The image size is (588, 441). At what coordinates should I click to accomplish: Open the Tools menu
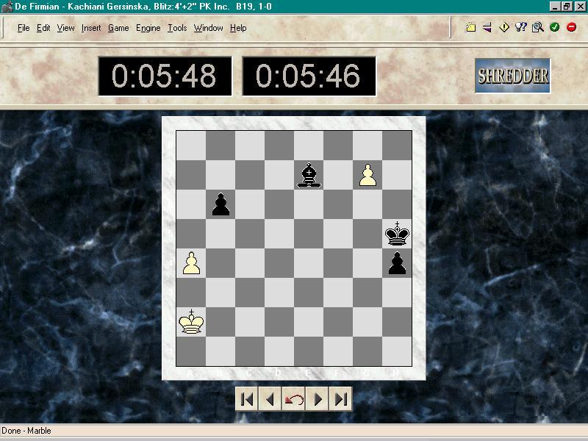tap(177, 28)
